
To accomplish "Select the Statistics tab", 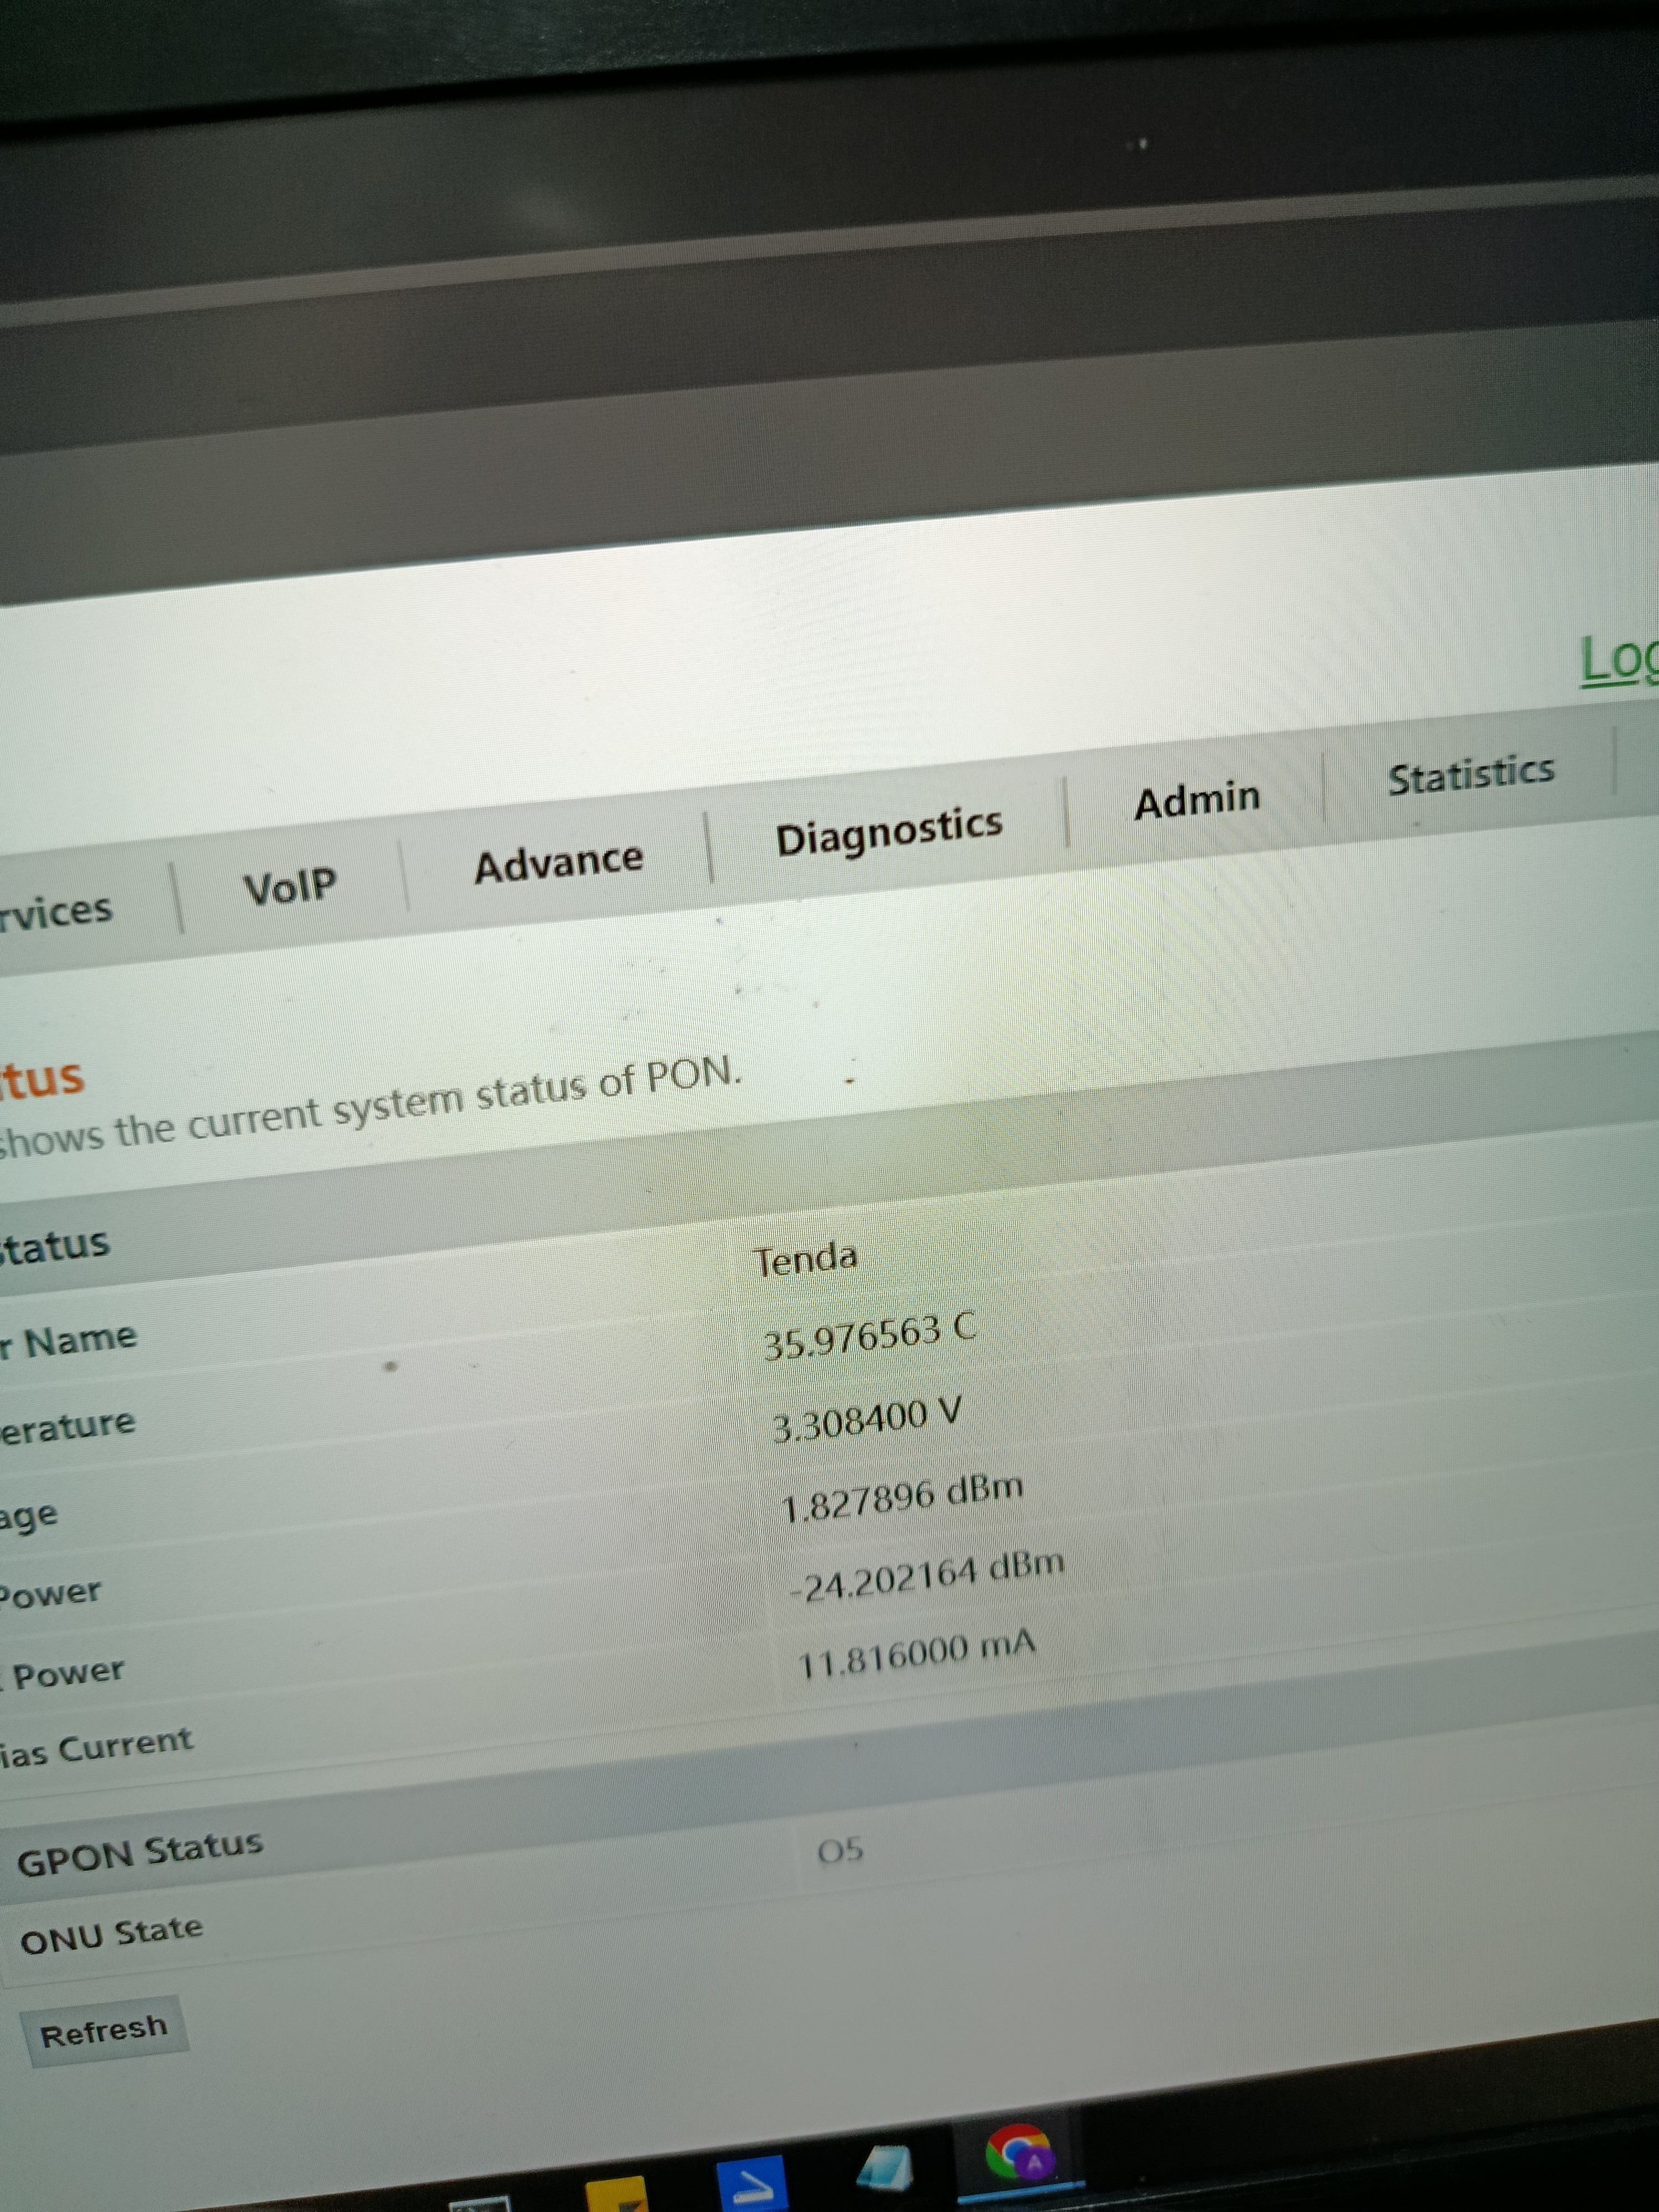I will [x=1470, y=774].
